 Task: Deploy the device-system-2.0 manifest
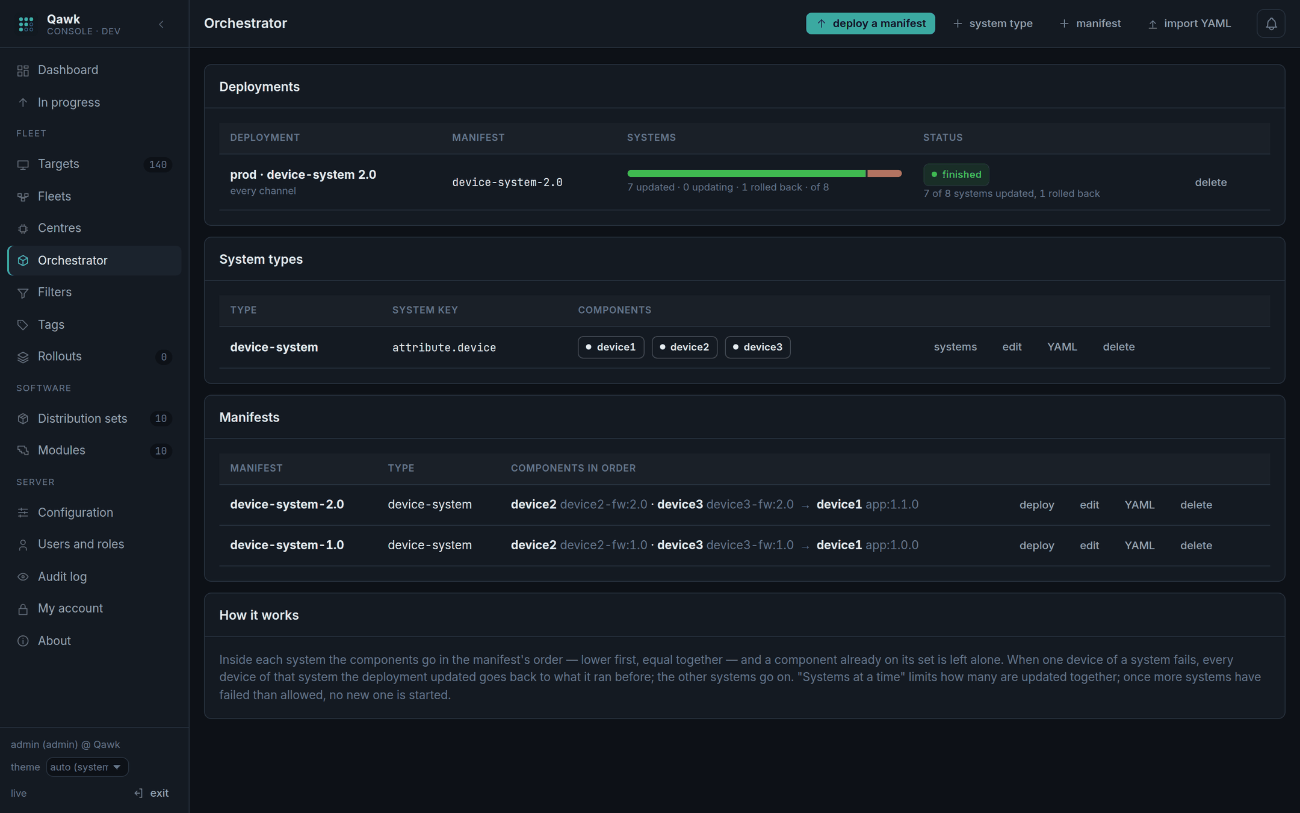click(1036, 505)
